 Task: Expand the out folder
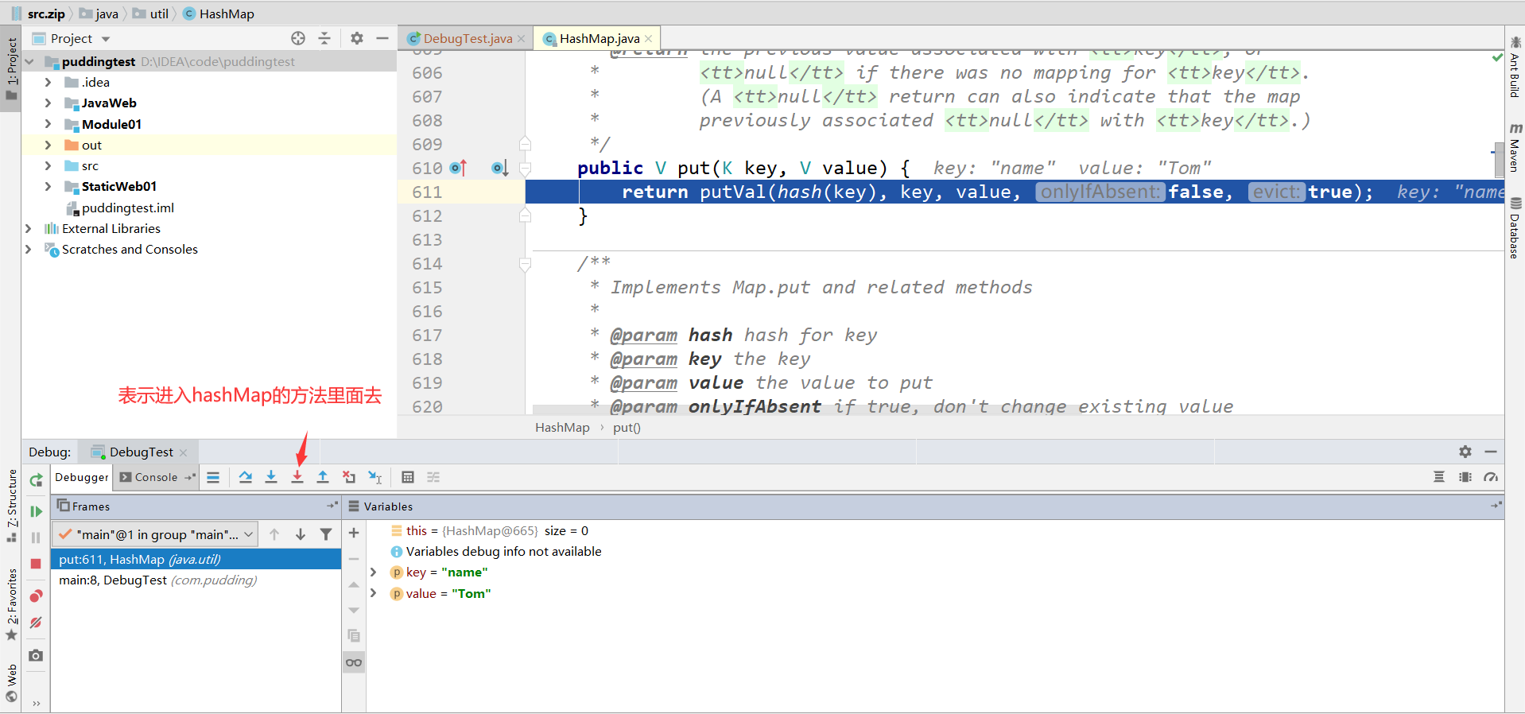coord(48,145)
